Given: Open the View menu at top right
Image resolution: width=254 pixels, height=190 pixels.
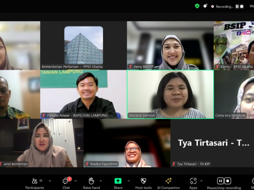Looking at the screenshot, I should [251, 6].
